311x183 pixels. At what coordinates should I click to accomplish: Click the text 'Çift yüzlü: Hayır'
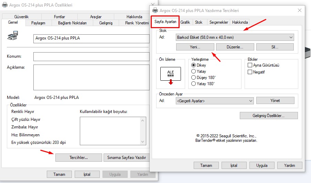tap(26, 119)
